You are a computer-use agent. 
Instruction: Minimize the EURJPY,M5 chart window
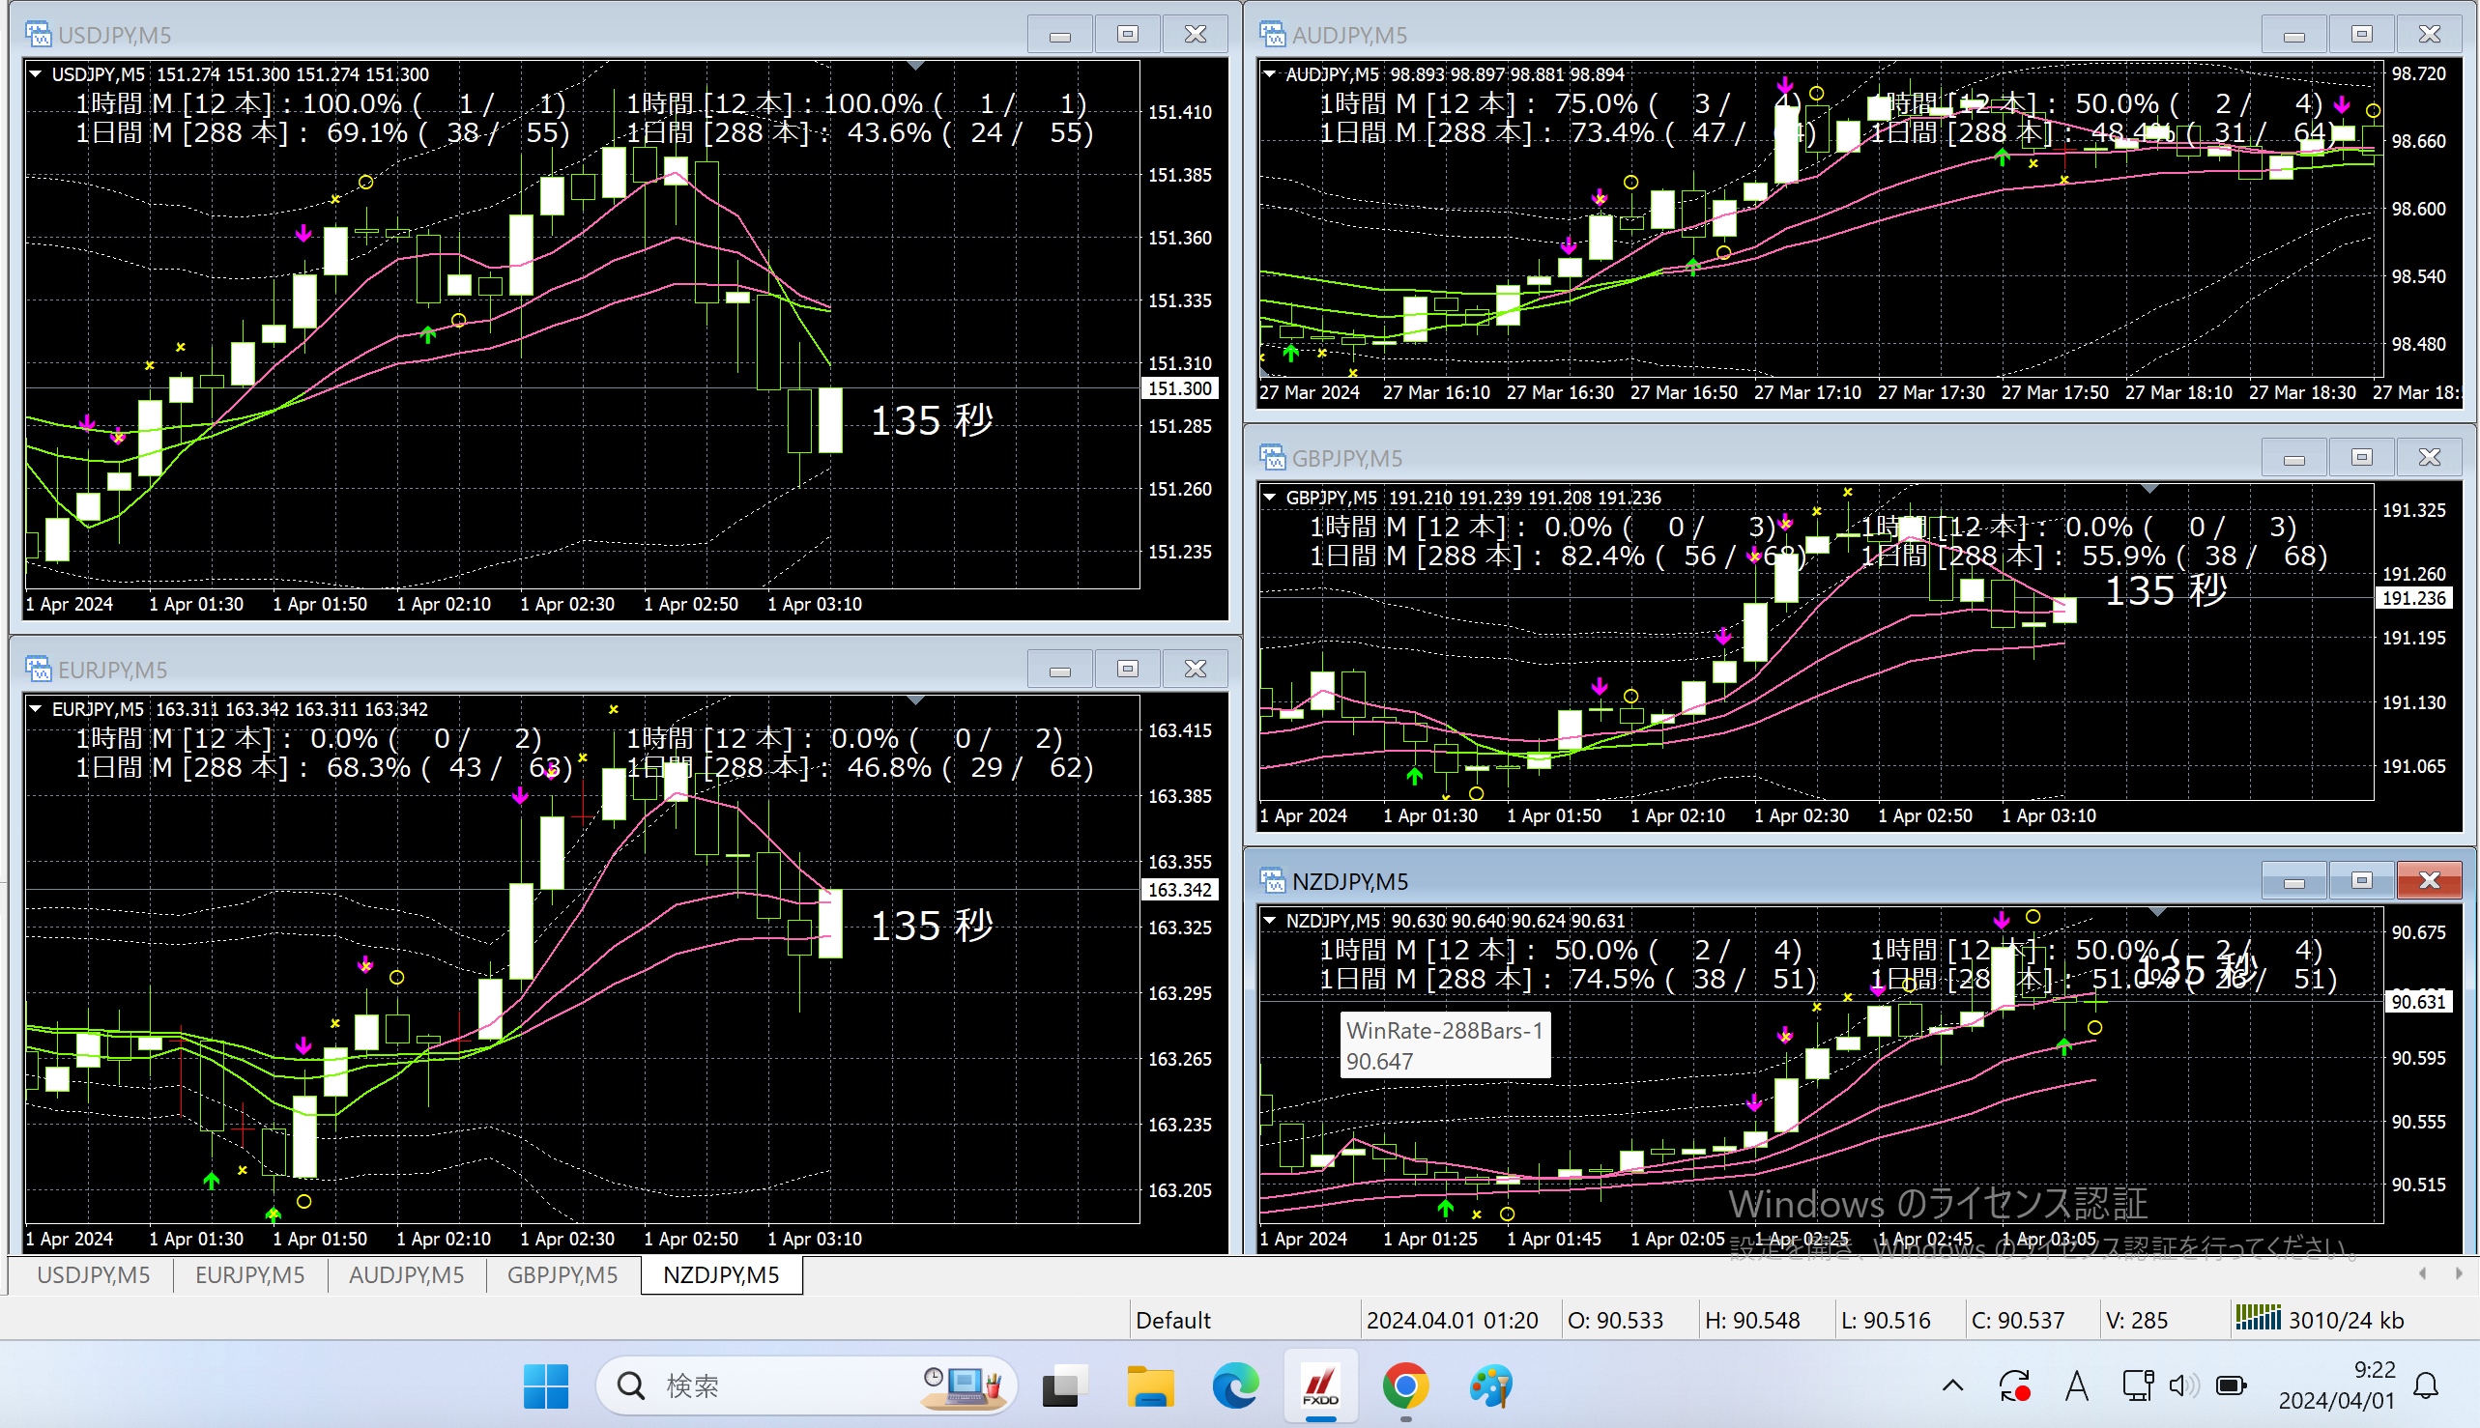[1060, 669]
